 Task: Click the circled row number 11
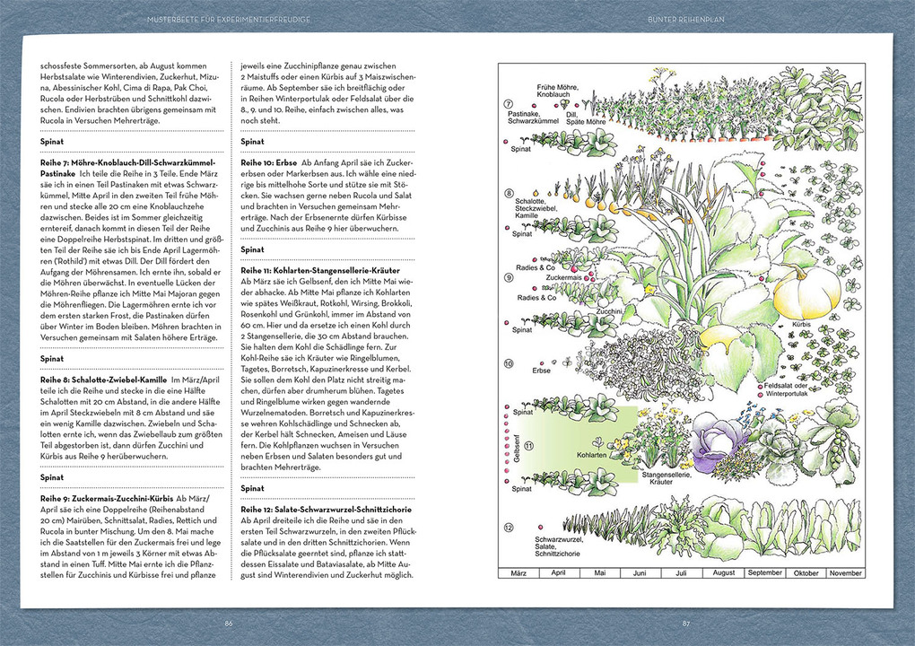pos(529,446)
